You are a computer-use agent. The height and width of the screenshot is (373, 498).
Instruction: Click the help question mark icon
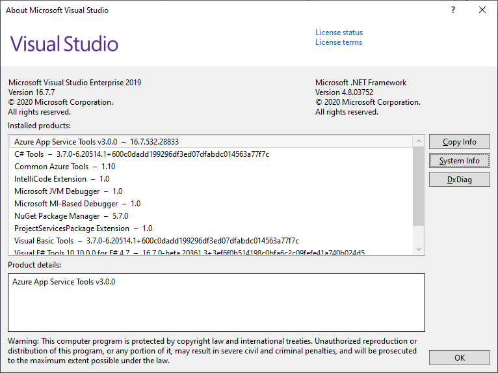coord(453,10)
